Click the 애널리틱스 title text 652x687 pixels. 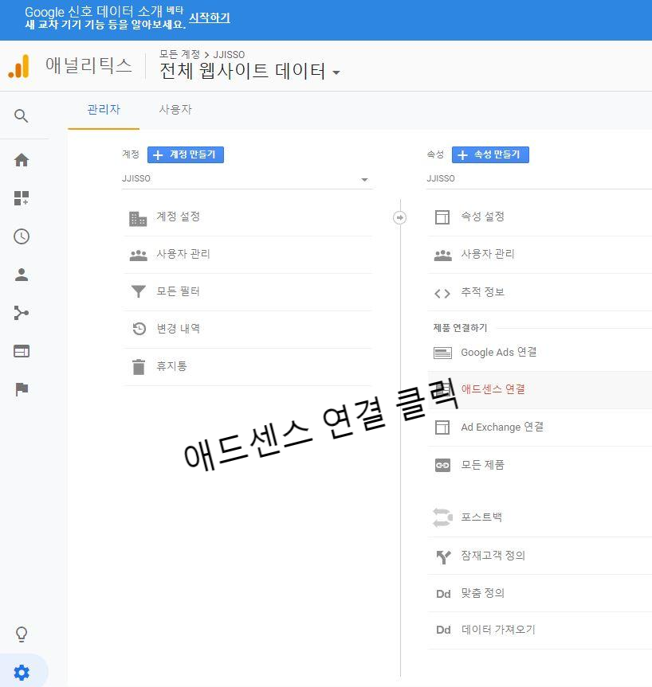tap(88, 66)
